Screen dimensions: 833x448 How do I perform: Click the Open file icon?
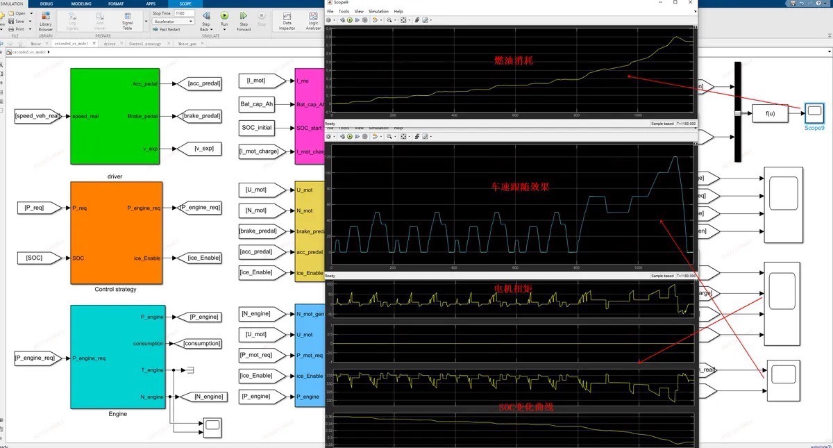point(11,13)
